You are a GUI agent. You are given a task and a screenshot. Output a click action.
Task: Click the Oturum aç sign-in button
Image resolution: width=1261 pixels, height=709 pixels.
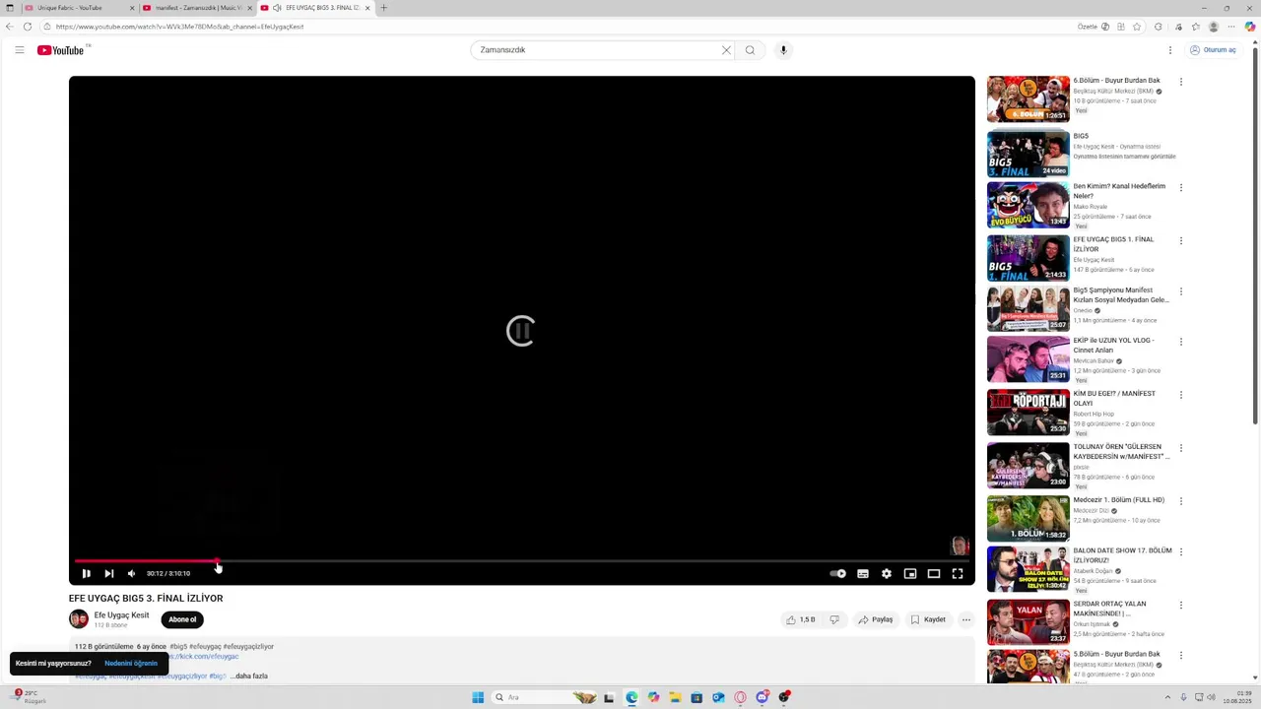1213,50
